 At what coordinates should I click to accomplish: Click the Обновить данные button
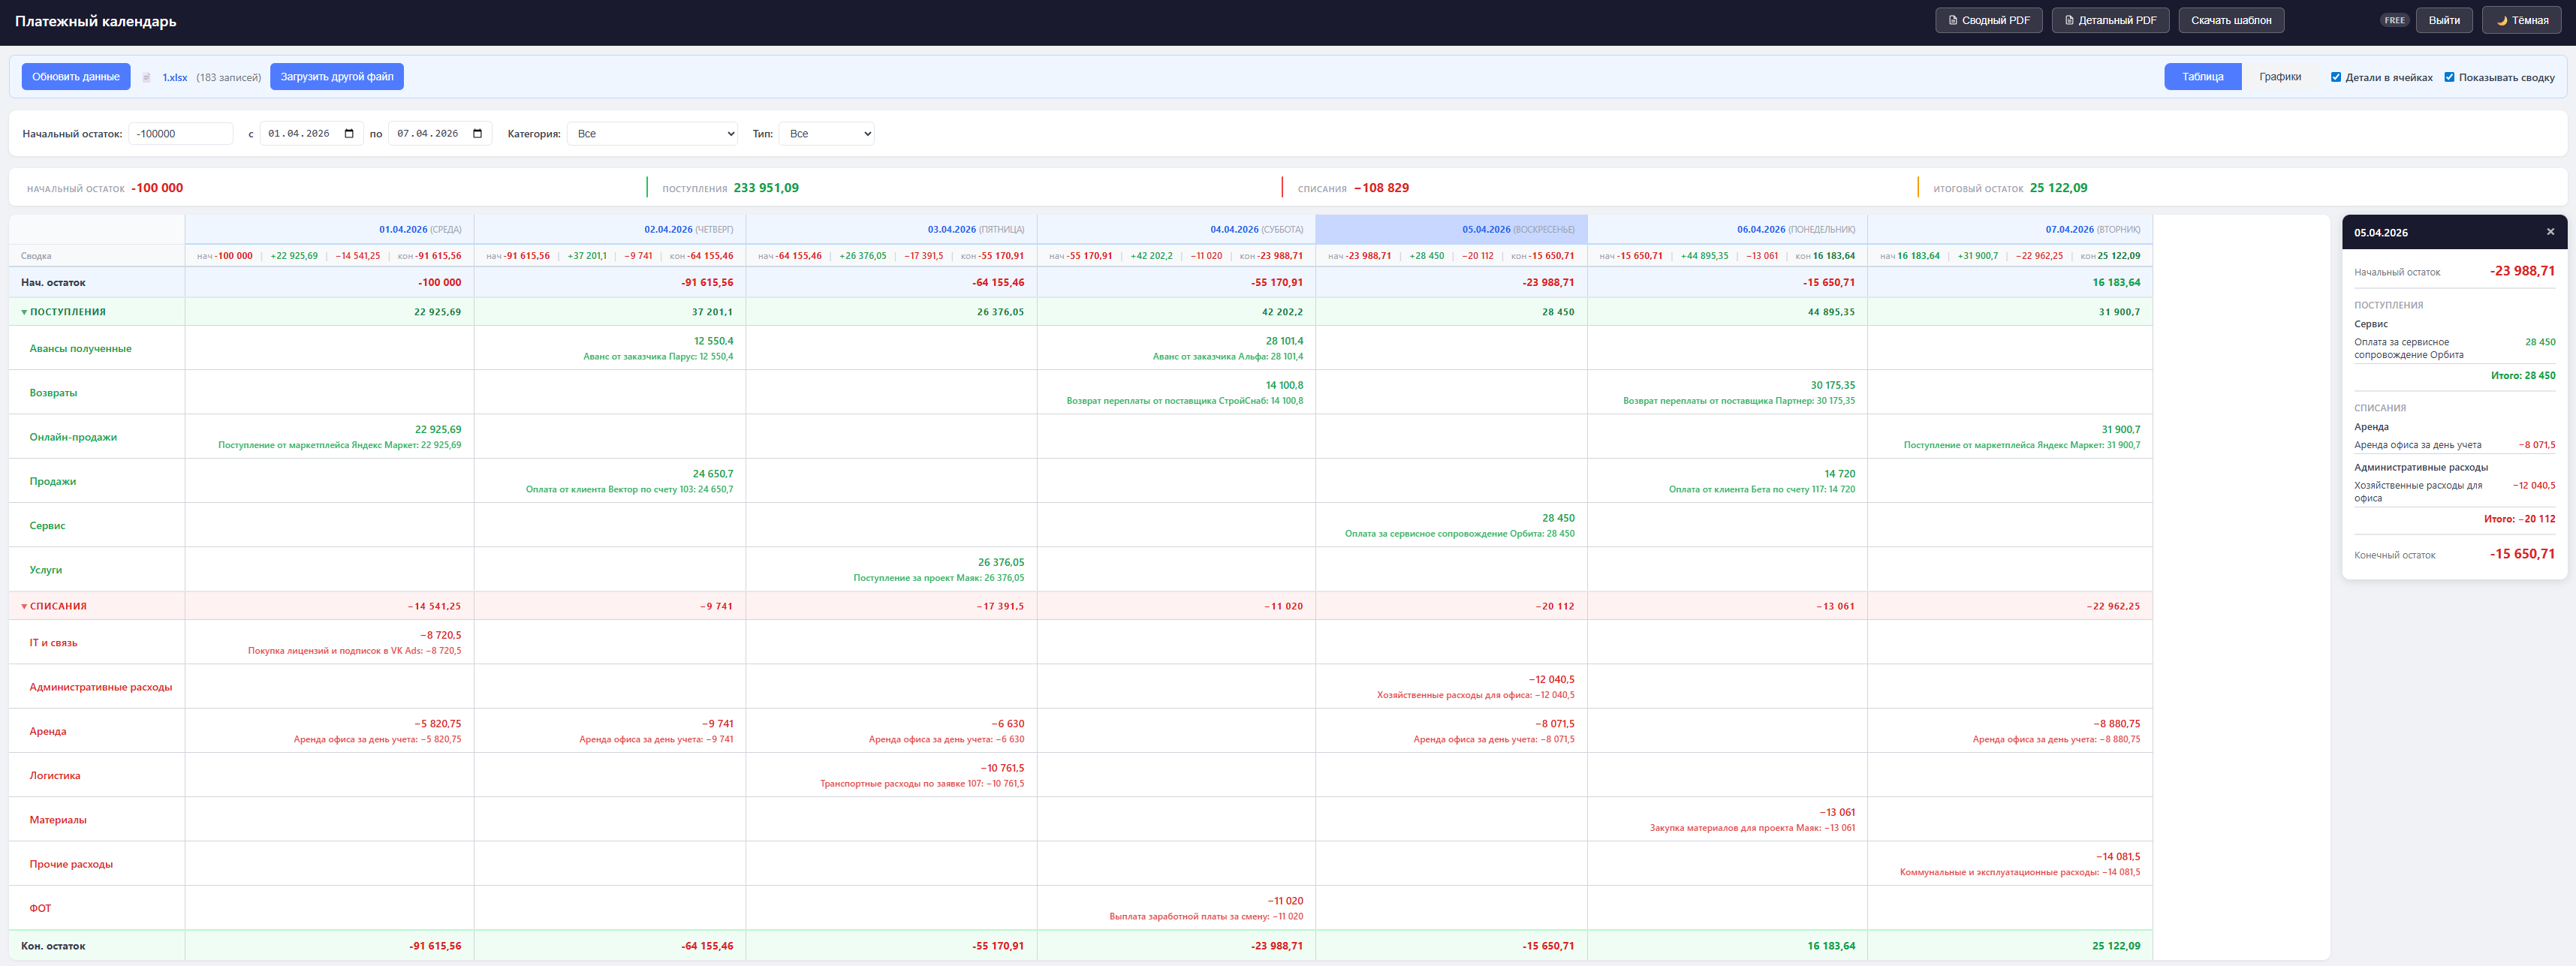(x=76, y=77)
